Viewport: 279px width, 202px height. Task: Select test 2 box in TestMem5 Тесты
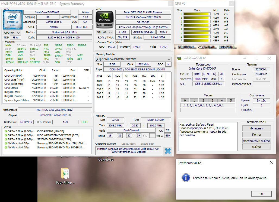coord(203,100)
